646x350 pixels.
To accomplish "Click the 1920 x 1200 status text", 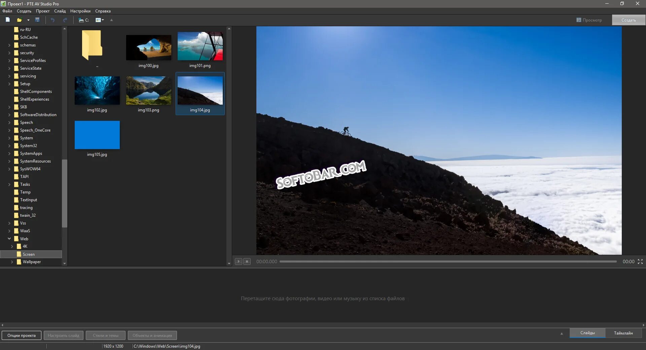I will [x=113, y=346].
